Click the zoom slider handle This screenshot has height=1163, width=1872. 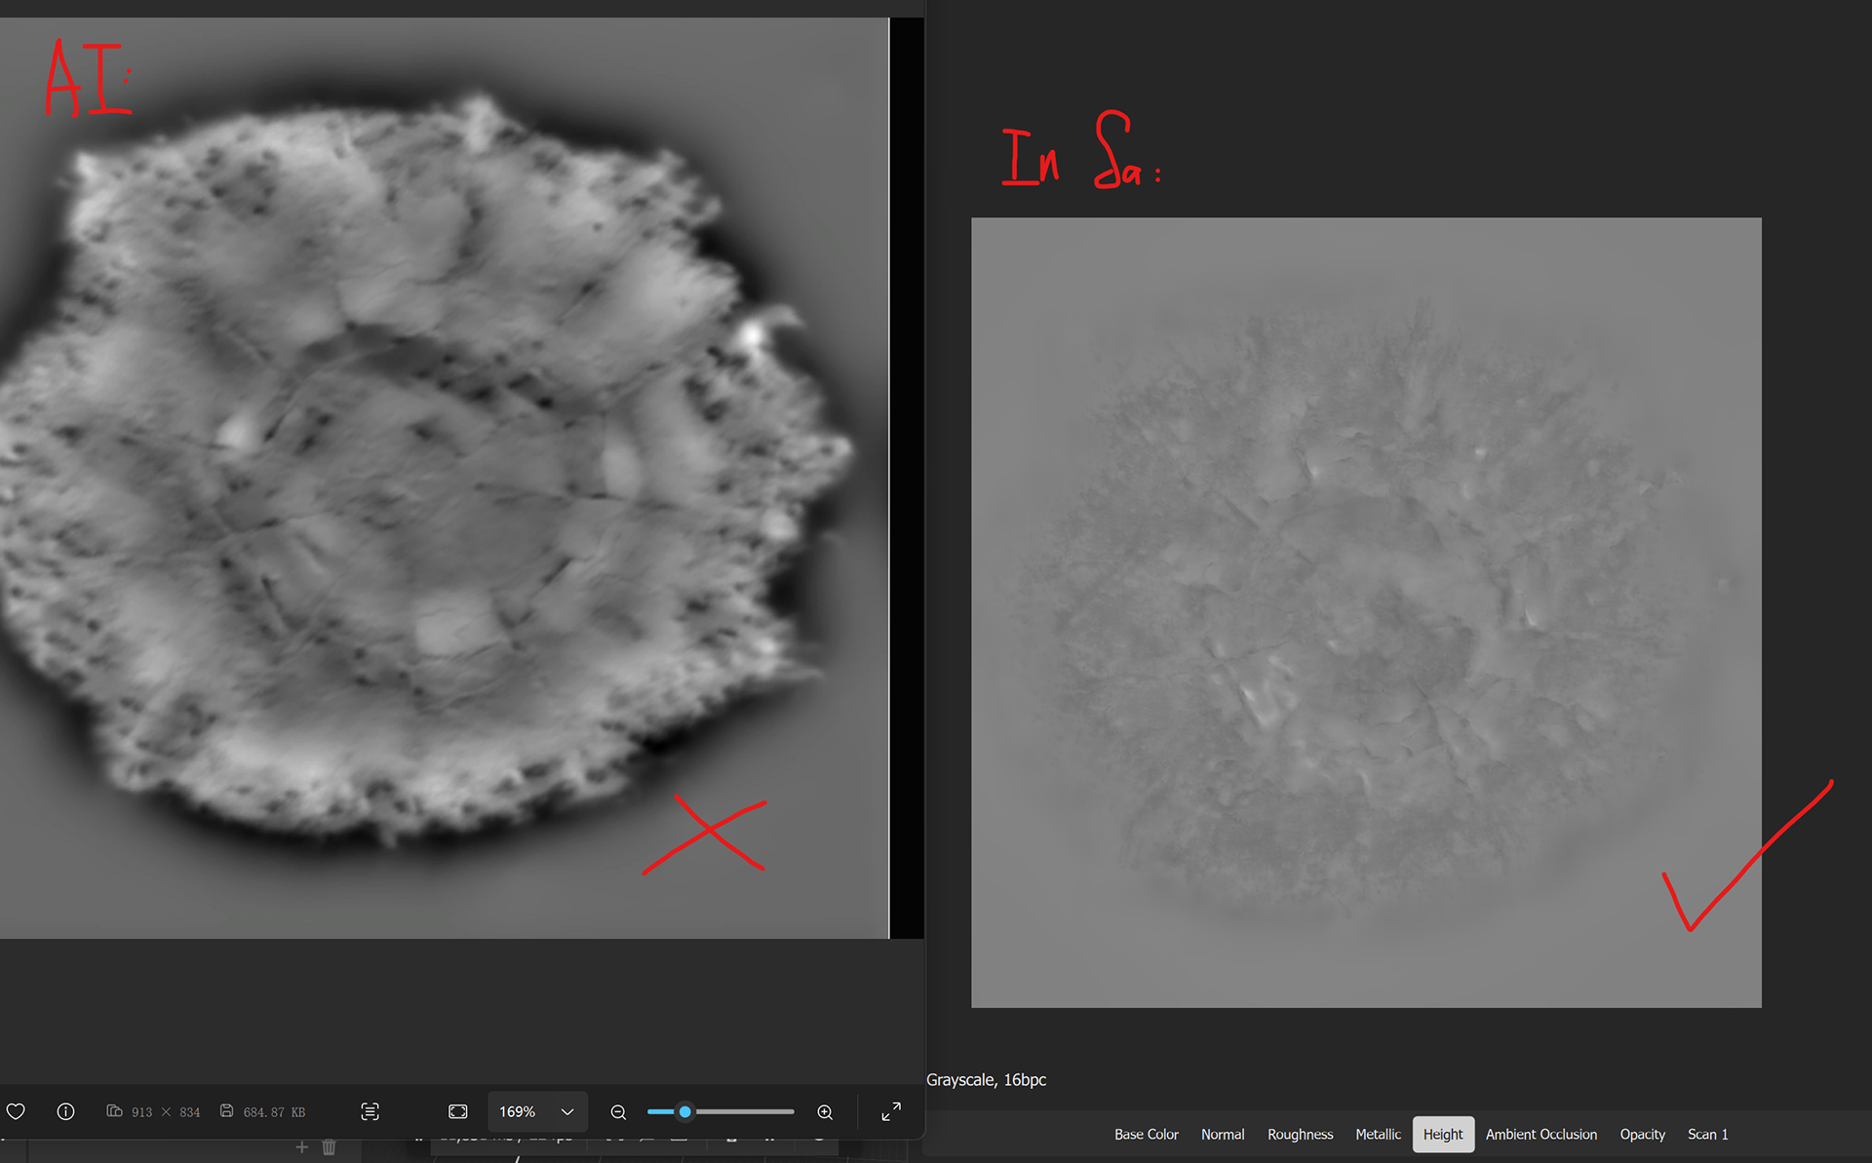(684, 1111)
